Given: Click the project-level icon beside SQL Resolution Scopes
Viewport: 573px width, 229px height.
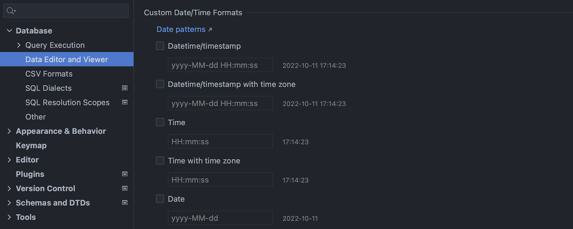Looking at the screenshot, I should click(x=125, y=102).
